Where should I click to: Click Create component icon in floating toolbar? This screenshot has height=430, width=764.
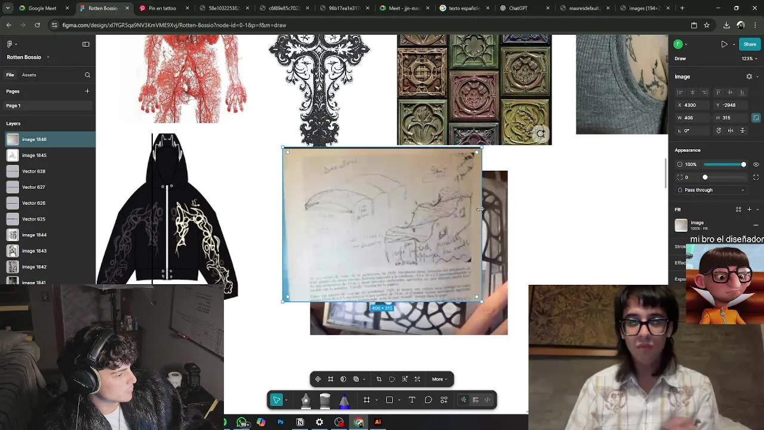[318, 379]
